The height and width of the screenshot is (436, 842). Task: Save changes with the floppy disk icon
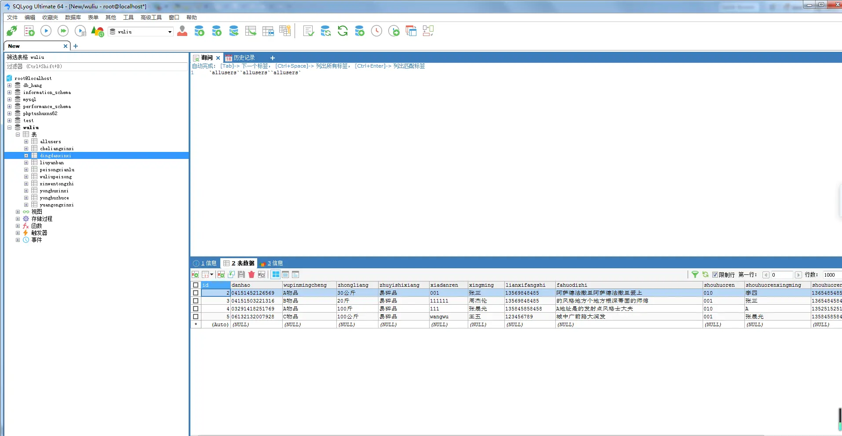point(241,275)
